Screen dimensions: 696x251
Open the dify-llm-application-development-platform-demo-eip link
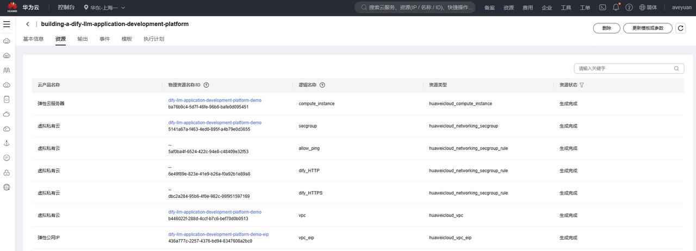click(x=219, y=234)
